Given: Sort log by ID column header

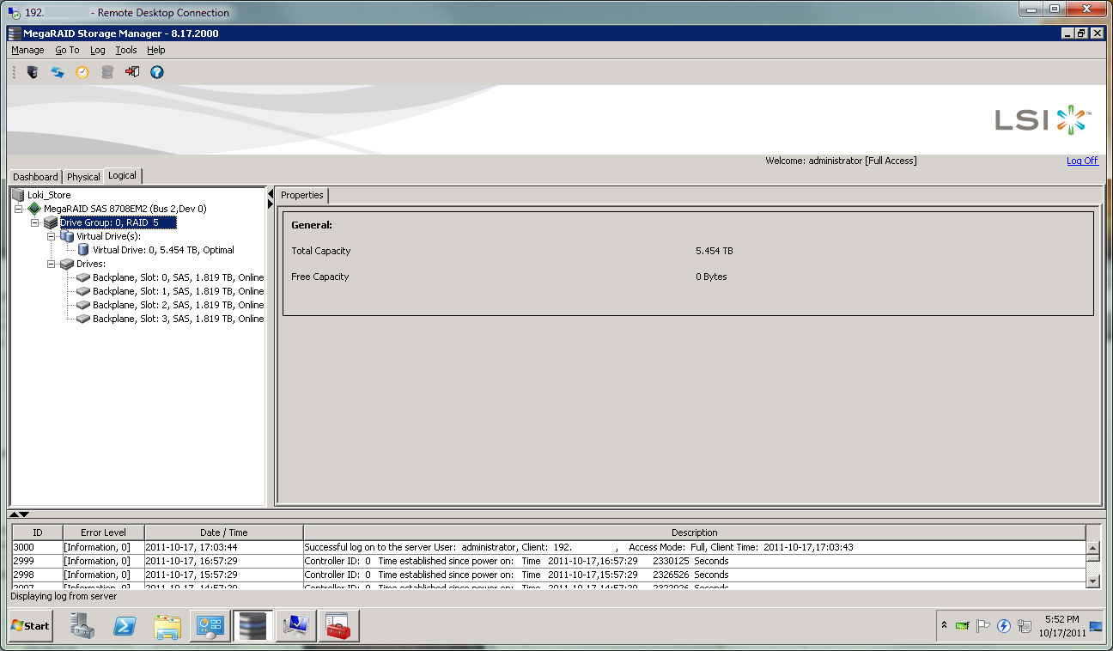Looking at the screenshot, I should point(37,532).
